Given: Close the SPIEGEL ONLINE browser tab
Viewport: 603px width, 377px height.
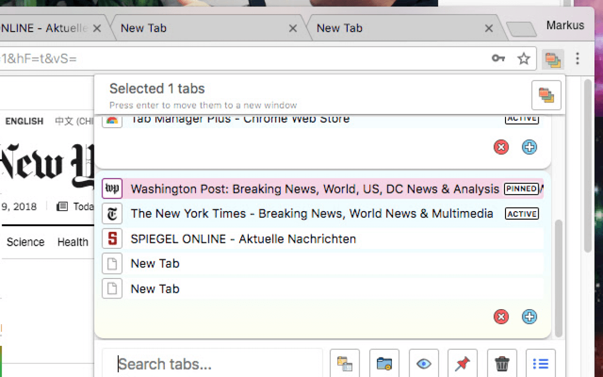Looking at the screenshot, I should pyautogui.click(x=97, y=29).
